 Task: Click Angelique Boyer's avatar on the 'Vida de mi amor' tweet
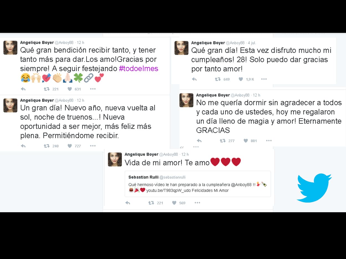click(x=115, y=159)
